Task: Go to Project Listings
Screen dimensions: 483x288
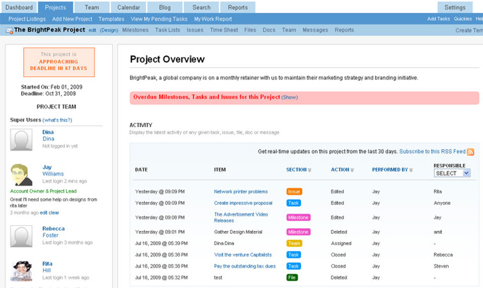Action: pos(27,19)
